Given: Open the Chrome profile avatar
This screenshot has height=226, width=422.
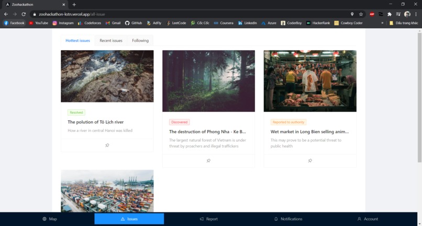Looking at the screenshot, I should coord(407,14).
